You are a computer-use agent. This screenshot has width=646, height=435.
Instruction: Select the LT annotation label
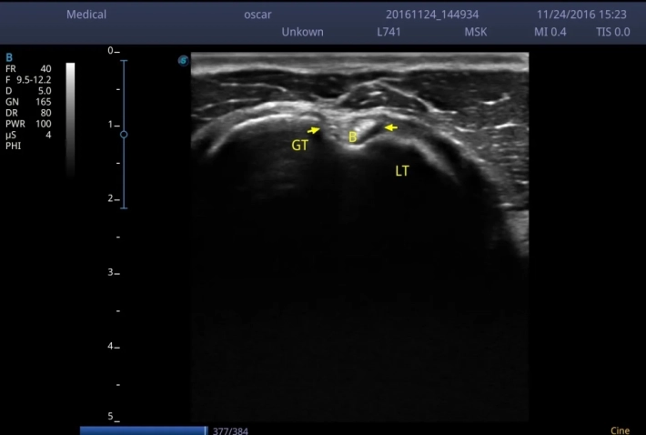[x=402, y=170]
